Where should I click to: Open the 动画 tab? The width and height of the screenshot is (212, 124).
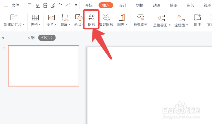(157, 6)
